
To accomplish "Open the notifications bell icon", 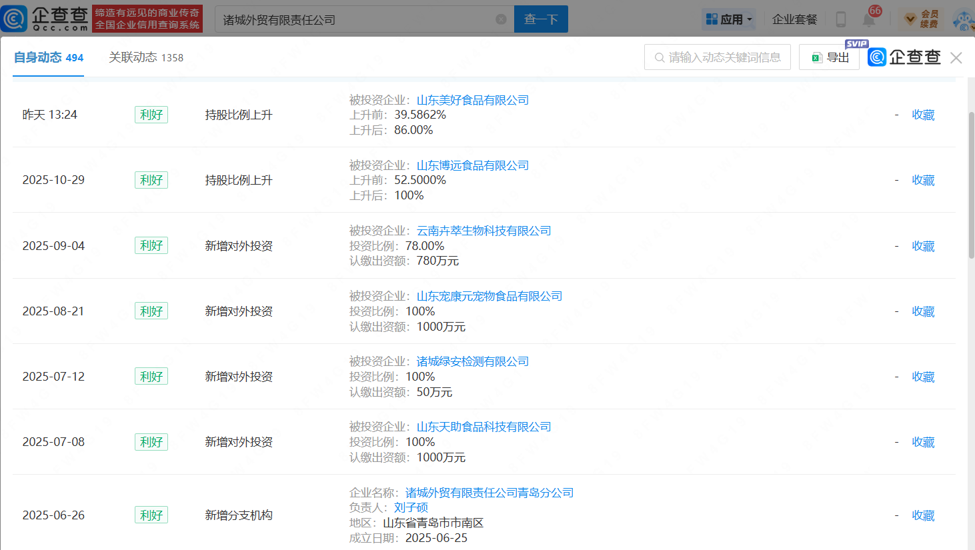I will pyautogui.click(x=869, y=19).
